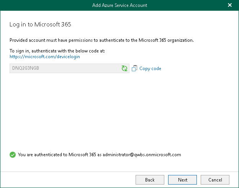The image size is (239, 188).
Task: Cancel the Add Azure Service Account wizard
Action: [x=215, y=180]
